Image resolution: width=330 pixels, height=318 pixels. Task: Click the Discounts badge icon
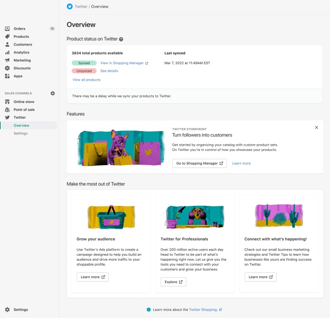click(7, 68)
